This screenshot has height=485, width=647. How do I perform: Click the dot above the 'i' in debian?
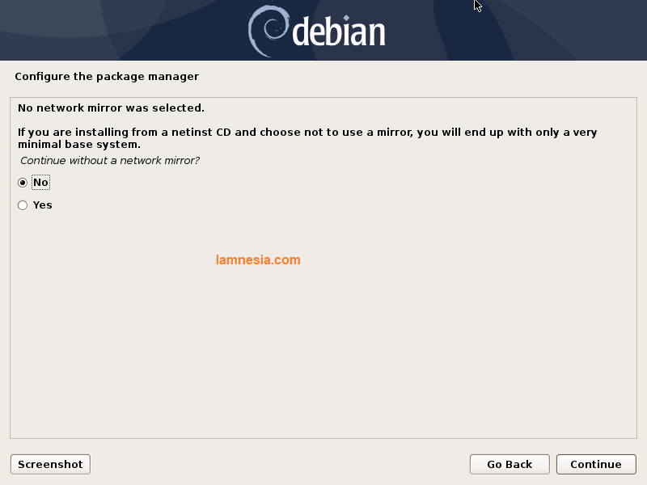(346, 18)
